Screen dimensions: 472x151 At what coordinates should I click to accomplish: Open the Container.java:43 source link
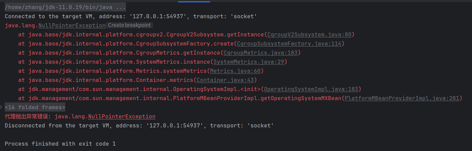(225, 80)
